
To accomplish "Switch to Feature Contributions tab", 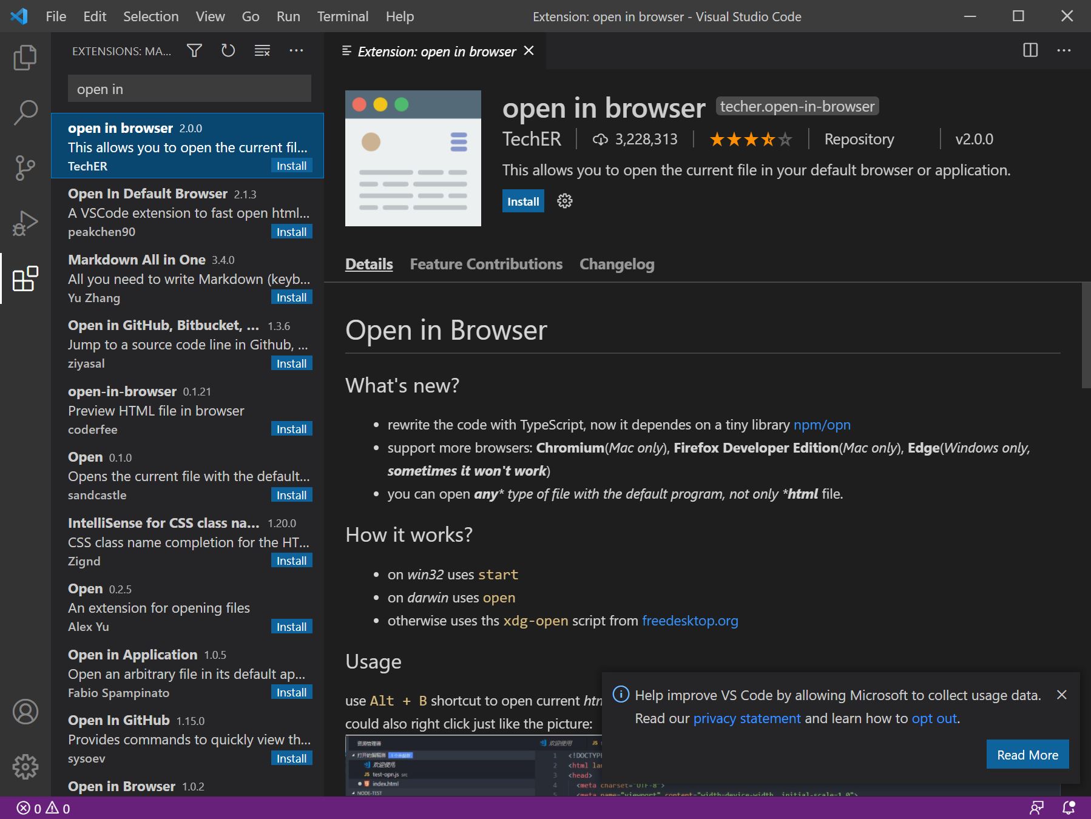I will tap(486, 264).
